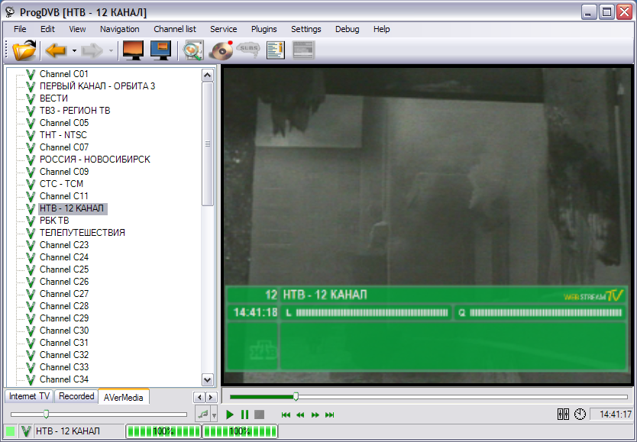Open the Debug menu
Screen dimensions: 637x442
click(x=348, y=29)
